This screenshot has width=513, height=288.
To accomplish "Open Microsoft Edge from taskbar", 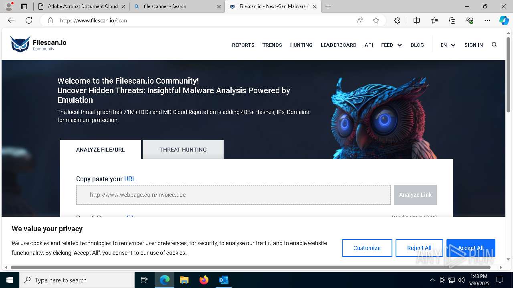I will pos(165,280).
